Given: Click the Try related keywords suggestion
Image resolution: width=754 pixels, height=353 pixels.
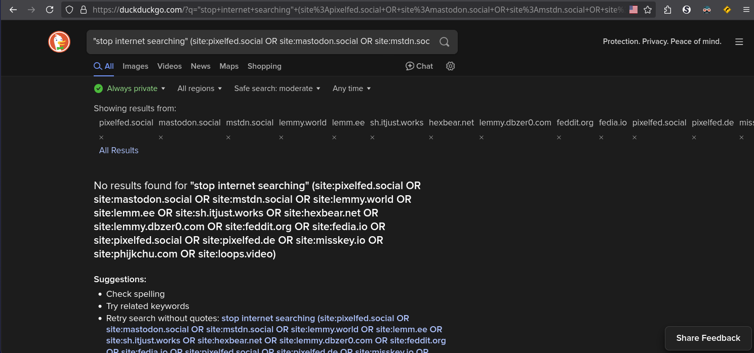Looking at the screenshot, I should [147, 306].
